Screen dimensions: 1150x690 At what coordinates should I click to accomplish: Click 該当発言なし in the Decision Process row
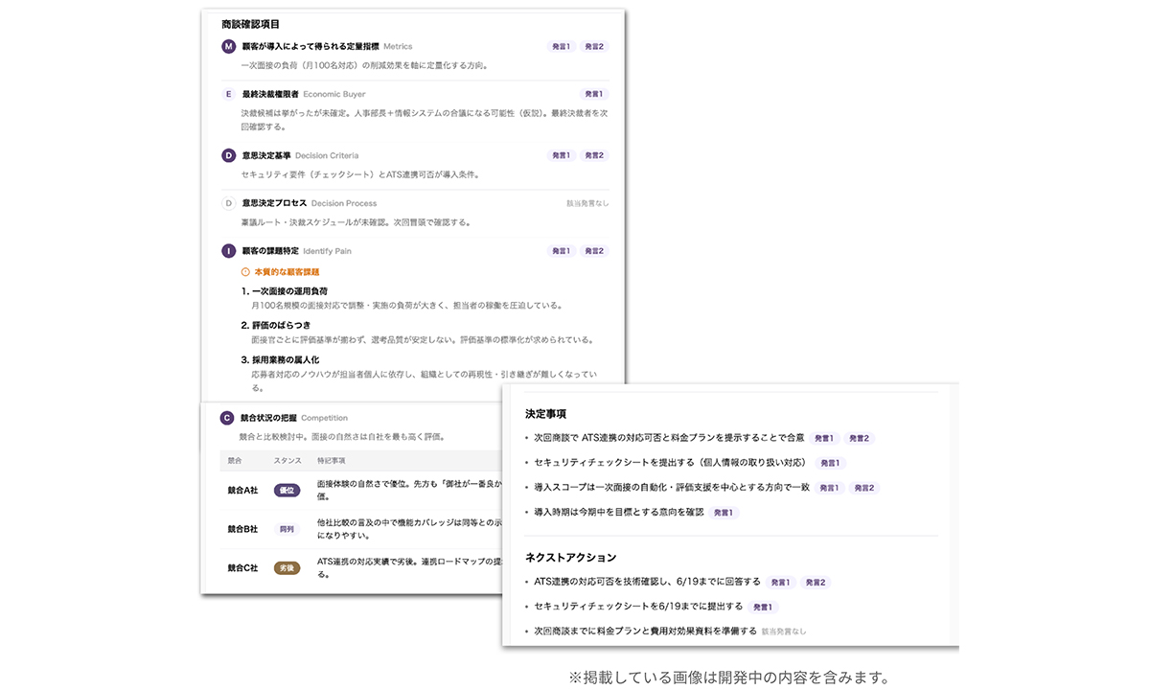tap(587, 203)
